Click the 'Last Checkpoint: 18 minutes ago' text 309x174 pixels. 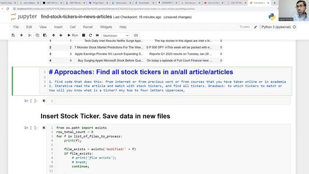pyautogui.click(x=137, y=17)
